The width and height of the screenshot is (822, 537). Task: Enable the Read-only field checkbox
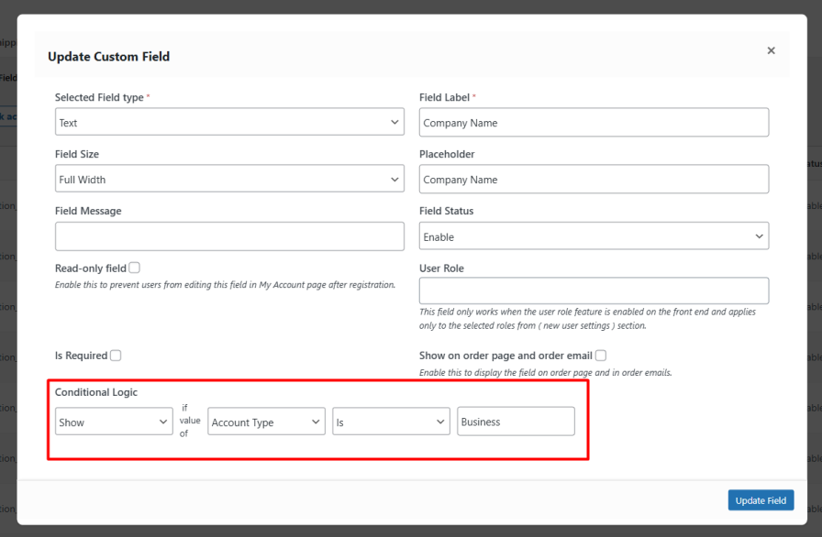[x=134, y=267]
